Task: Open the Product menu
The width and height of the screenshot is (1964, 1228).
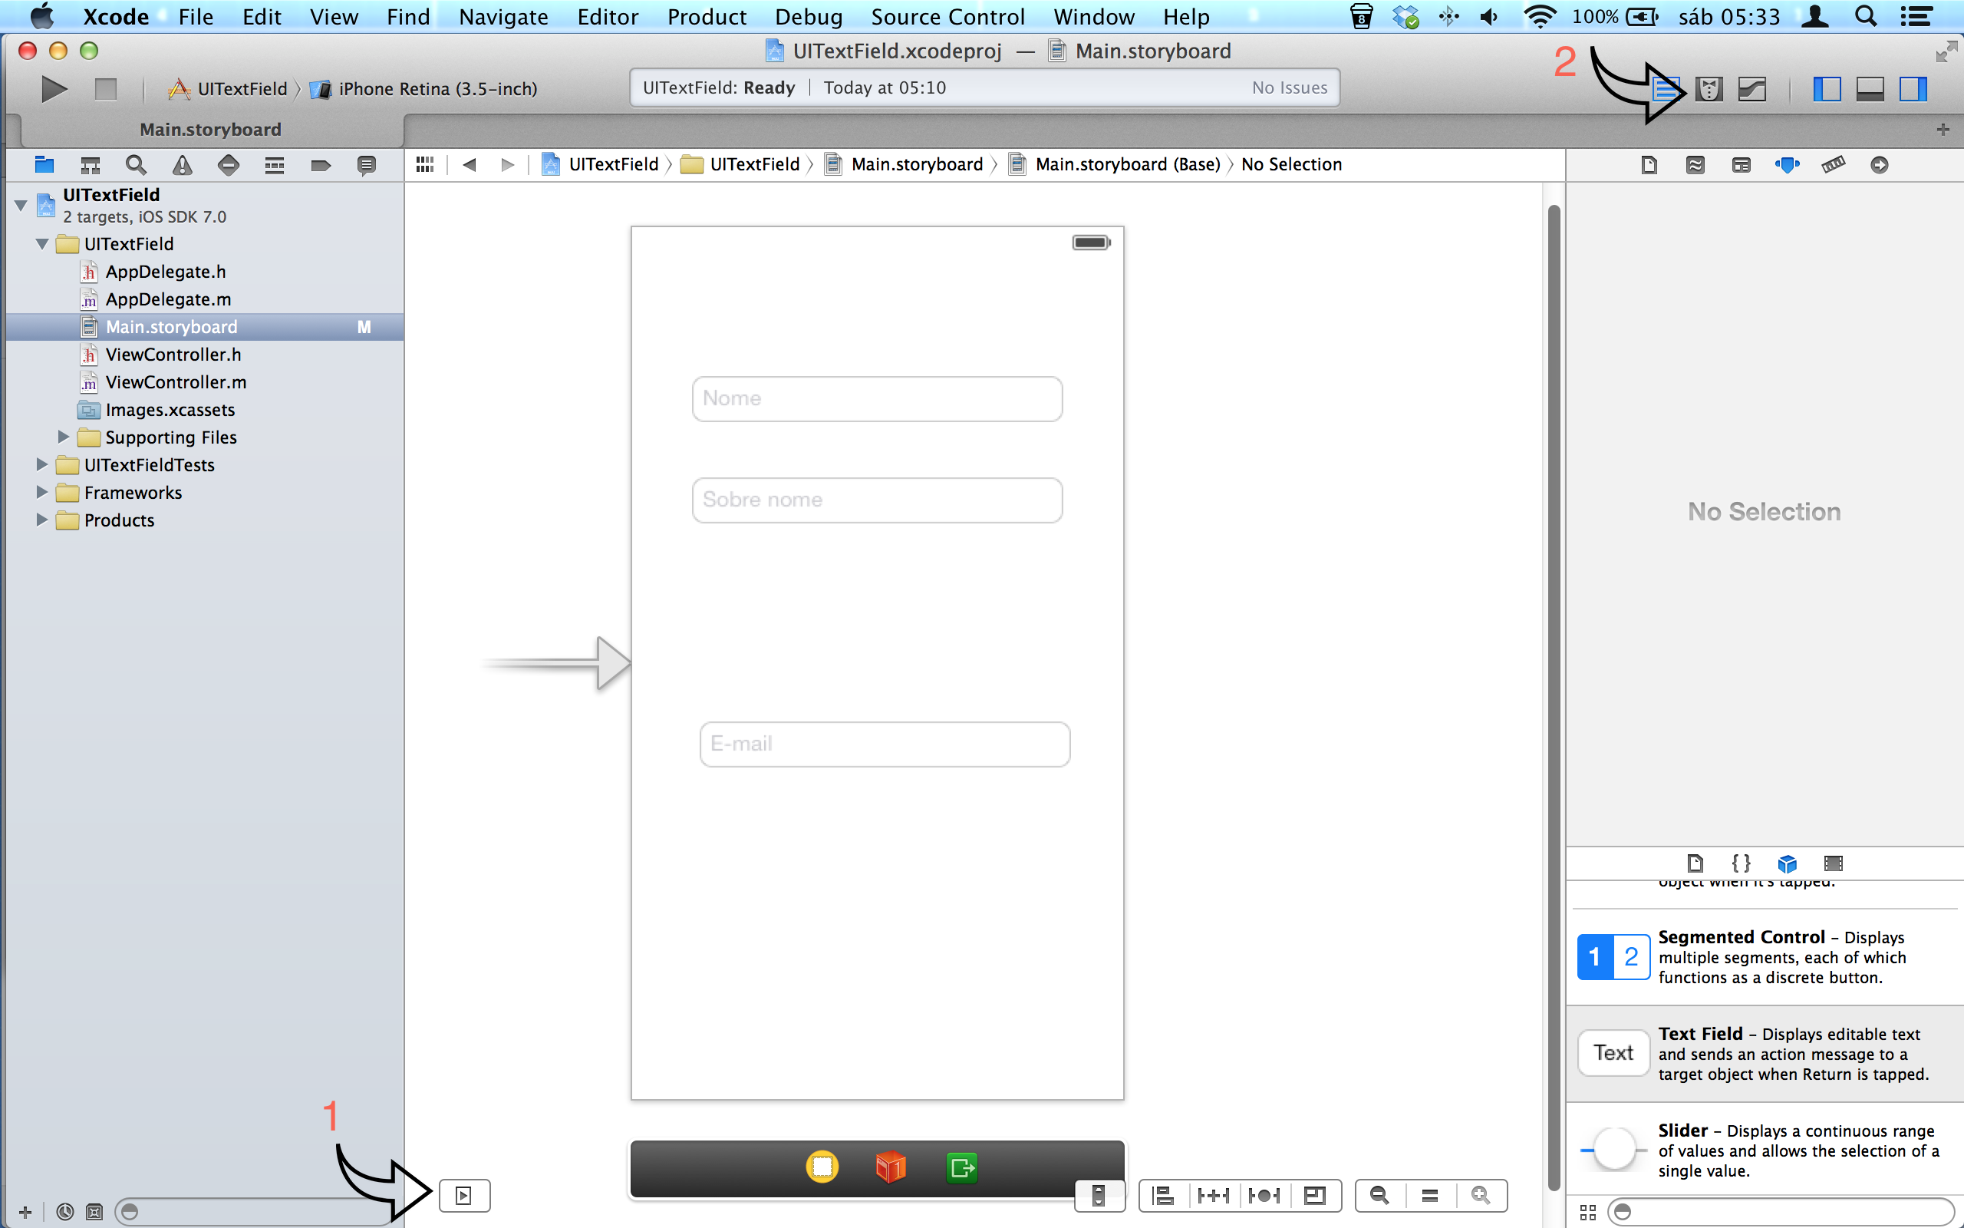Action: coord(707,16)
